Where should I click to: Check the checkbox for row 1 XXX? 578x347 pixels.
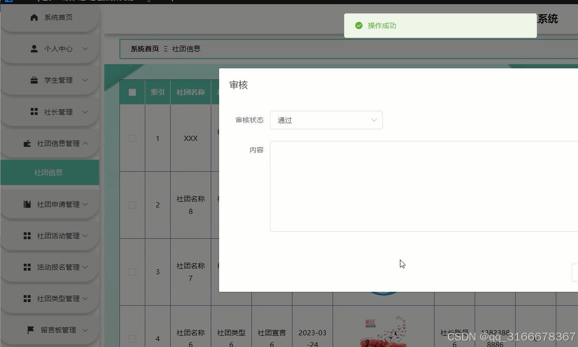(x=132, y=138)
